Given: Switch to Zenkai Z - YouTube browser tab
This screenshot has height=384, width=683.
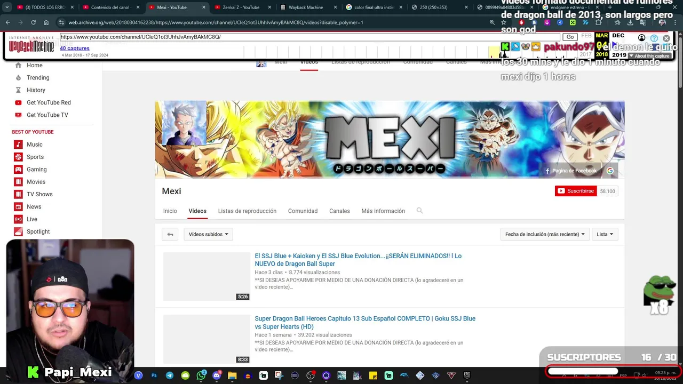Looking at the screenshot, I should point(243,7).
